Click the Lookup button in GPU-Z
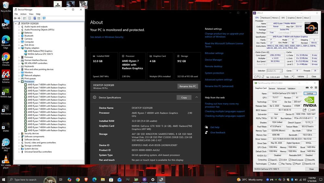This screenshot has width=324, height=183. [x=310, y=94]
